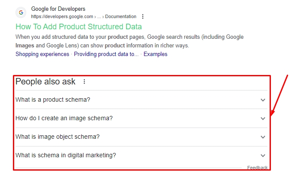Open How To Add Product Structured Data result
The image size is (298, 187).
pos(79,27)
